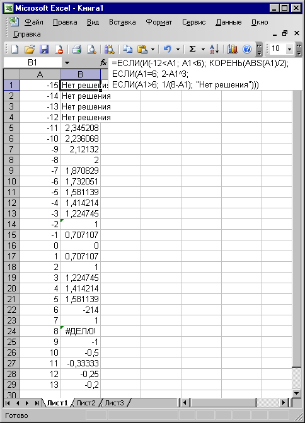This screenshot has width=305, height=423.
Task: Click into the formula bar text
Action: [205, 74]
